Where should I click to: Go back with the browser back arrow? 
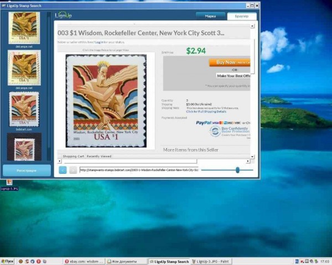tap(63, 170)
